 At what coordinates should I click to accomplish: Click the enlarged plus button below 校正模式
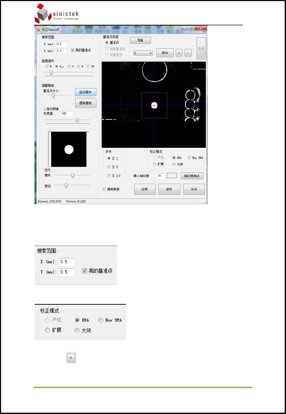71,358
